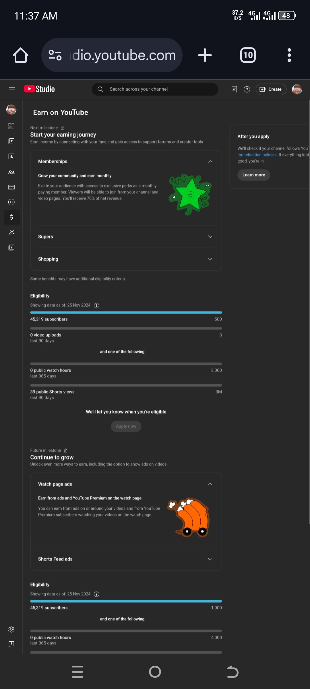Open a new browser tab with plus
Screen dimensions: 310x689
[205, 55]
